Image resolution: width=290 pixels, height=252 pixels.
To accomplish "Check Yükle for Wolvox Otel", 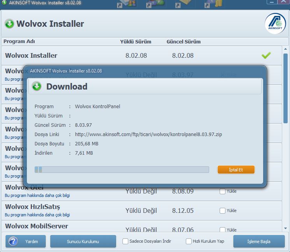I will pos(222,191).
